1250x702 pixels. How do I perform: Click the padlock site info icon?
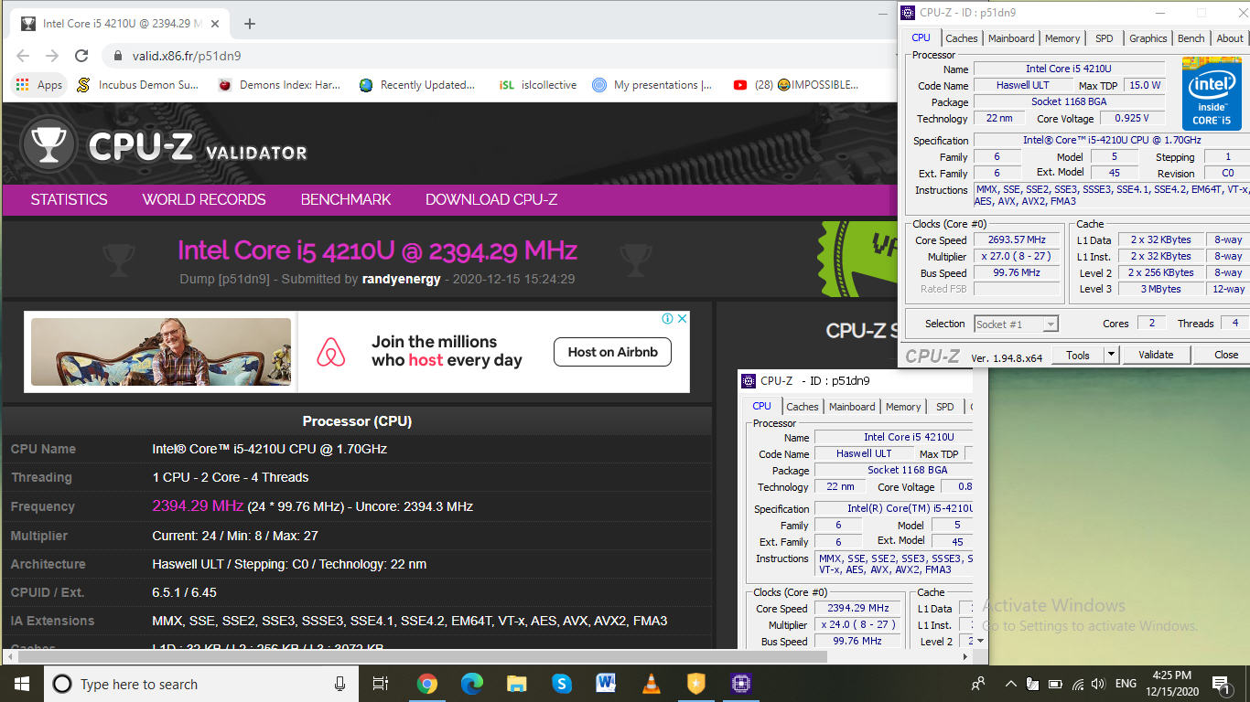tap(118, 56)
